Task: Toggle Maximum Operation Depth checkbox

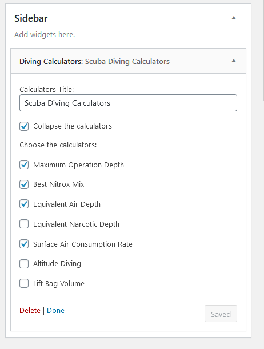Action: (24, 165)
